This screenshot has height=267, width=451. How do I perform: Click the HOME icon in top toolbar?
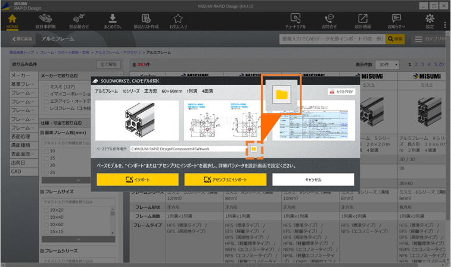tap(12, 21)
